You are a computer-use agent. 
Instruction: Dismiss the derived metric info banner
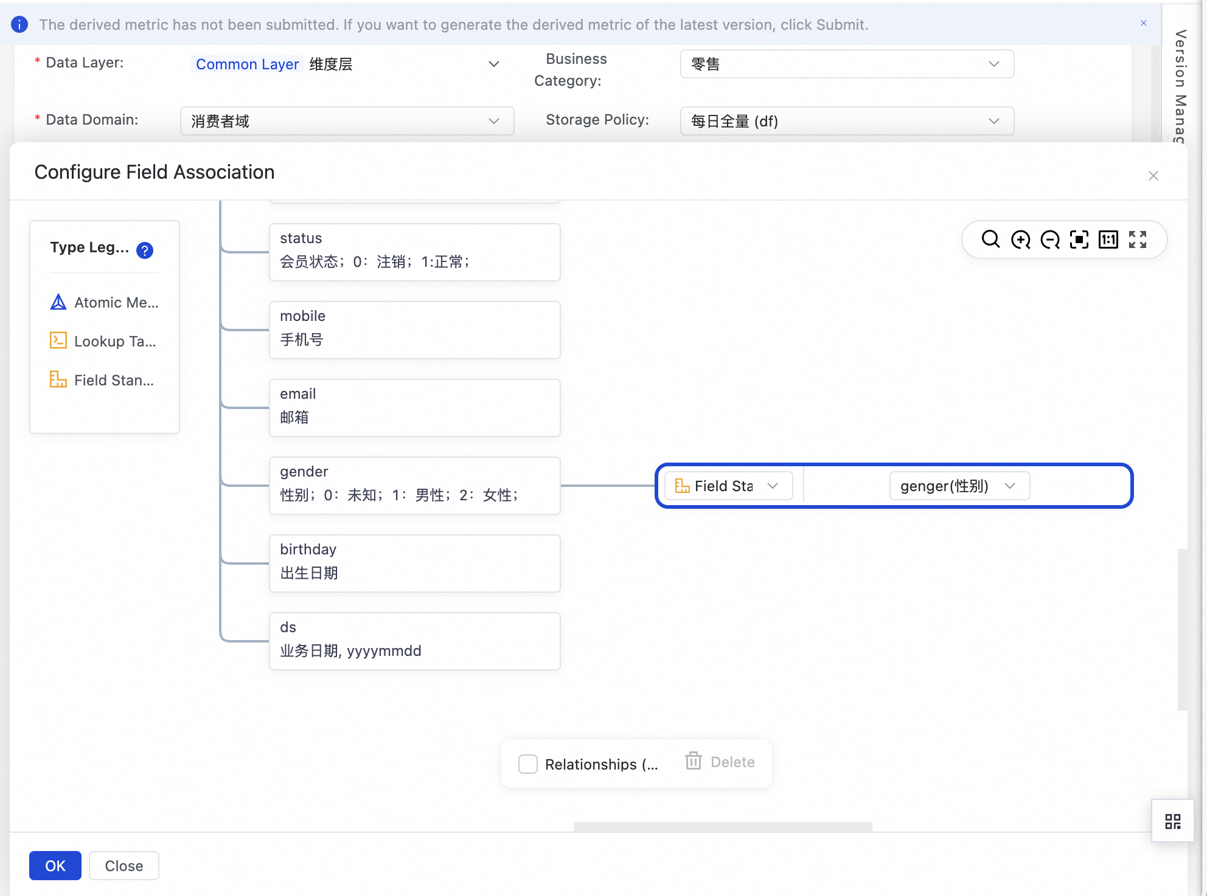tap(1143, 23)
